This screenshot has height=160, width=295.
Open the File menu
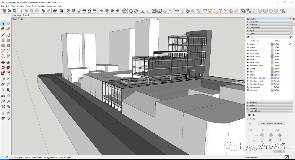point(3,6)
